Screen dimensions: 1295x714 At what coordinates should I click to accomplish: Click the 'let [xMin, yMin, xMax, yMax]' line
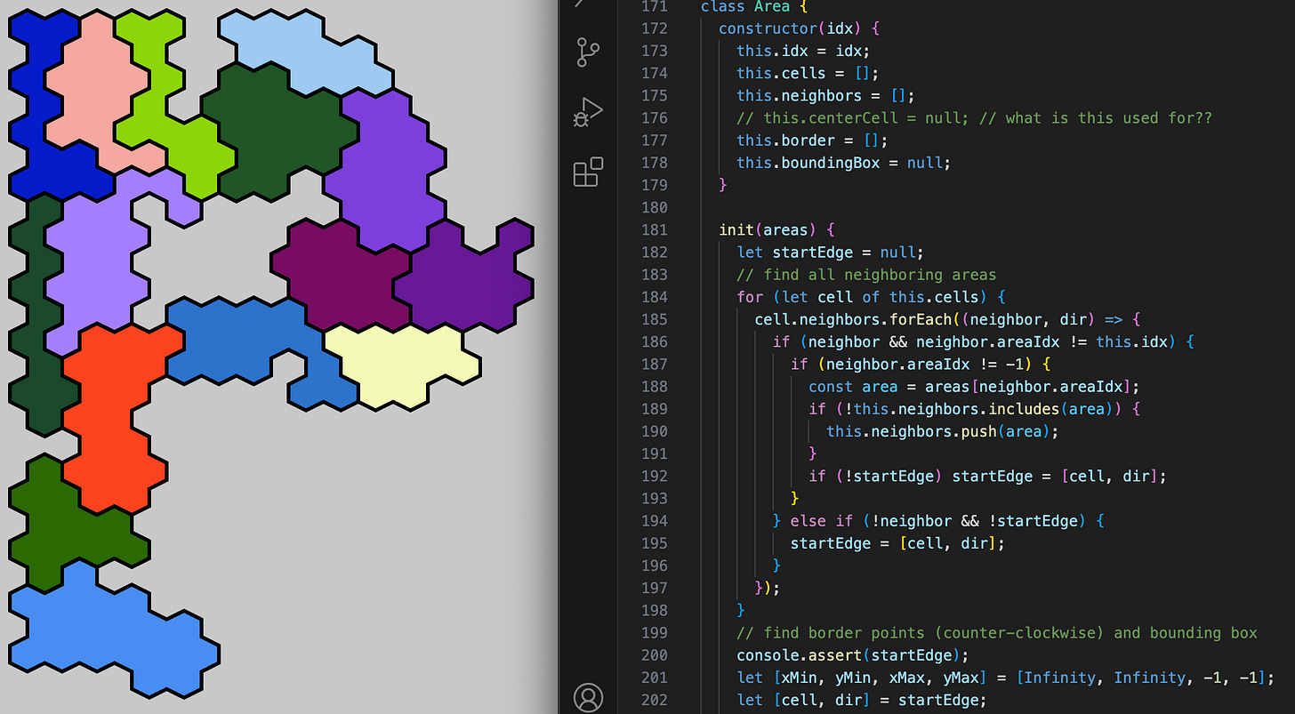[x=1005, y=677]
